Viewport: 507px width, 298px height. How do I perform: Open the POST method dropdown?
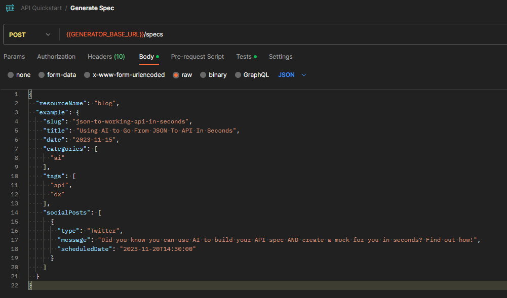coord(30,34)
